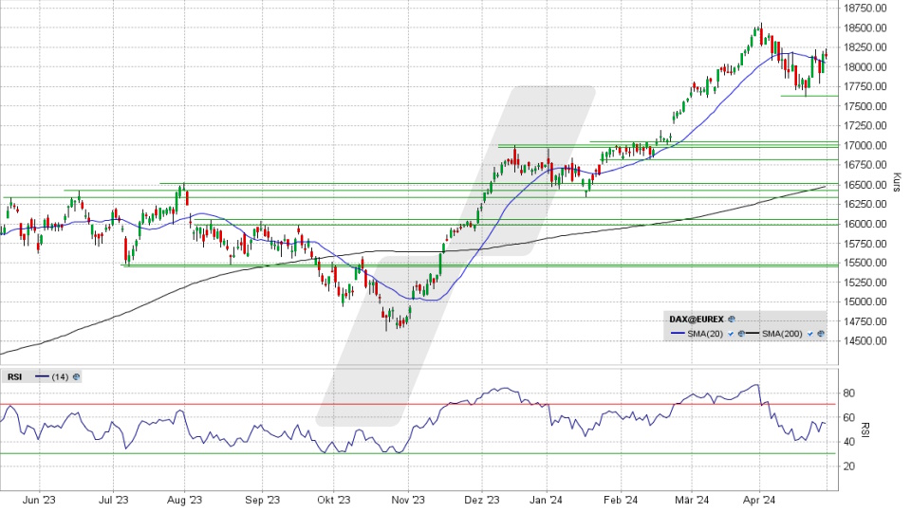Click the RSI legend label
Viewport: 911px width, 512px height.
click(15, 376)
